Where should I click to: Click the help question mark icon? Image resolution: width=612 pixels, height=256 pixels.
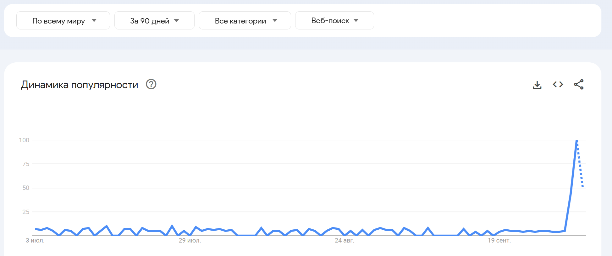[x=151, y=84]
